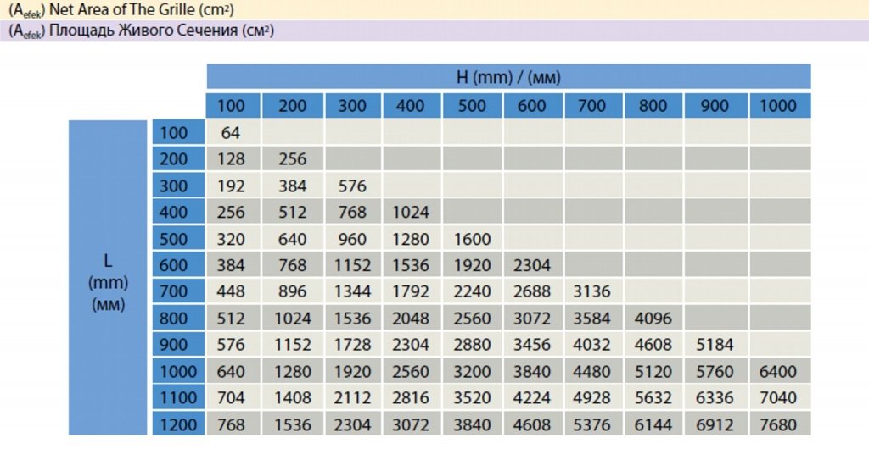The height and width of the screenshot is (449, 869).
Task: Select the cell with value 4928
Action: tap(592, 397)
